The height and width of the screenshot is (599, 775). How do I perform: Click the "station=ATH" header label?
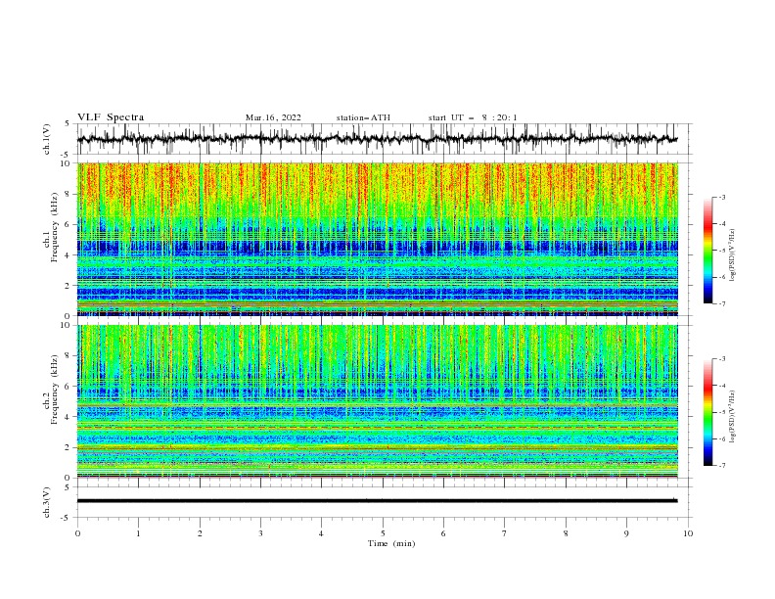(363, 117)
